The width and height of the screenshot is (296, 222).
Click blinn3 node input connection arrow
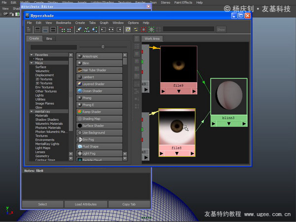[214, 124]
